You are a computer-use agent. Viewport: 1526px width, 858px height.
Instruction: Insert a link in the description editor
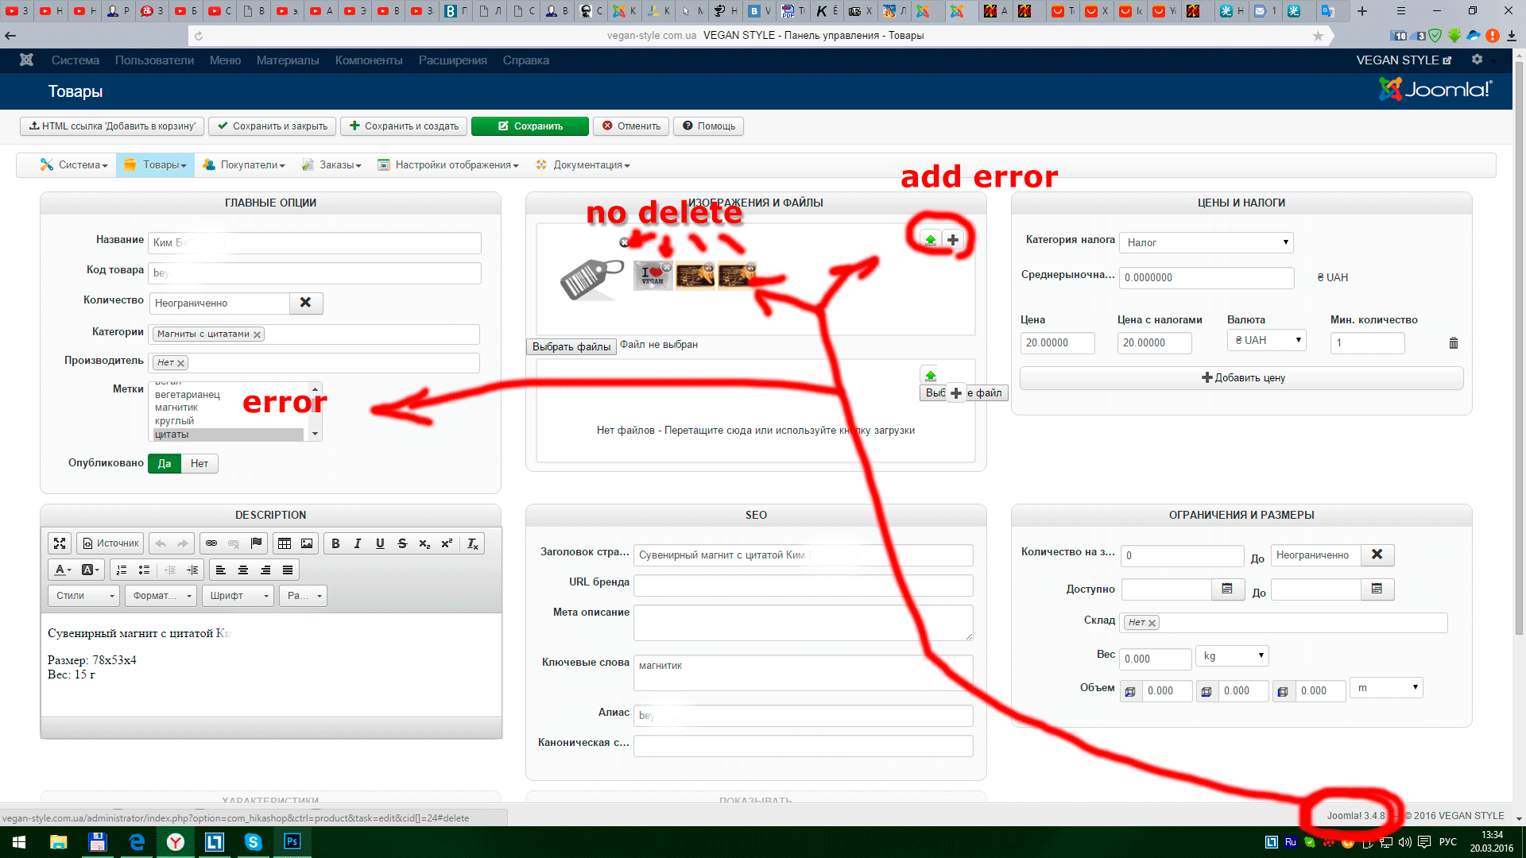(x=211, y=543)
